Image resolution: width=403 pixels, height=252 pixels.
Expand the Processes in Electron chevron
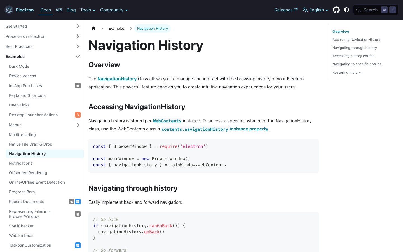click(x=78, y=36)
